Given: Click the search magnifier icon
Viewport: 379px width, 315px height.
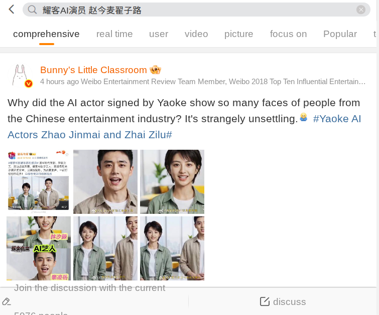Looking at the screenshot, I should (33, 10).
